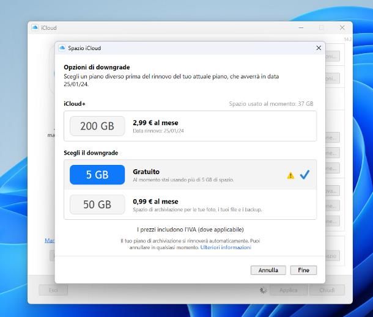Minimize the iCloud main window
This screenshot has height=317, width=373.
point(301,28)
